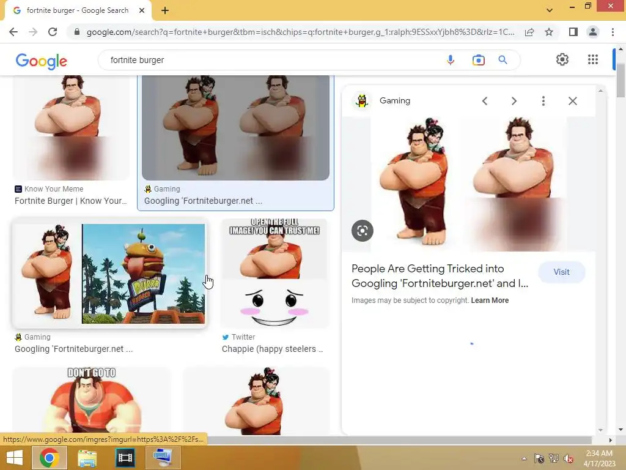Open Know Your Meme Fortnite Burger result
The image size is (626, 470).
[71, 201]
